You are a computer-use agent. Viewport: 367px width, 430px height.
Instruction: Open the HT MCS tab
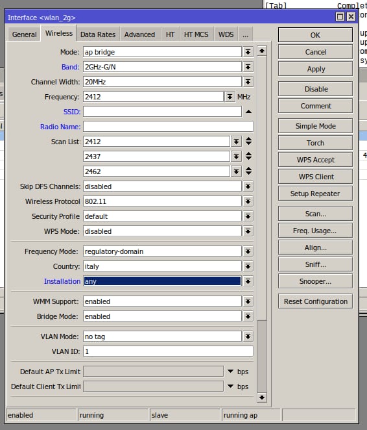[x=196, y=34]
